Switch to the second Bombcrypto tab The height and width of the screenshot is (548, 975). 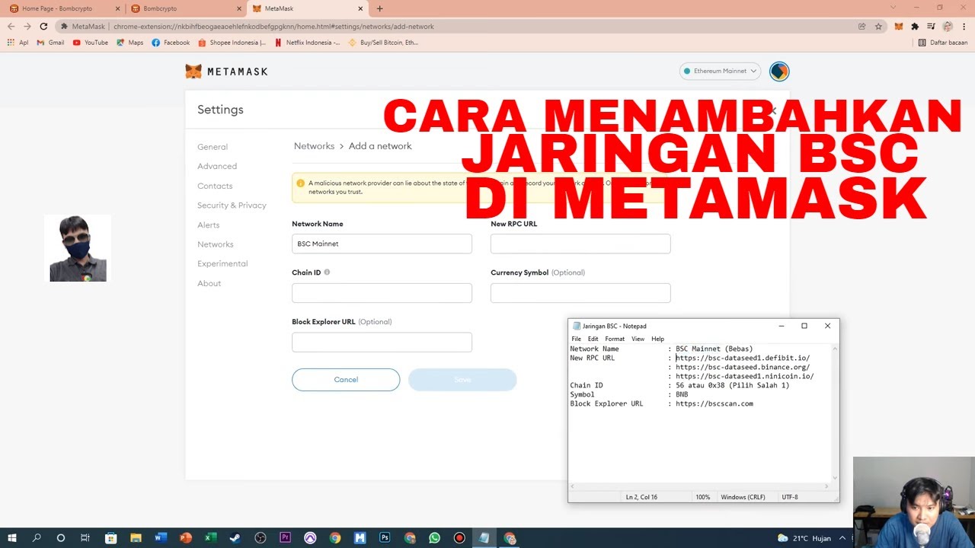[x=185, y=8]
